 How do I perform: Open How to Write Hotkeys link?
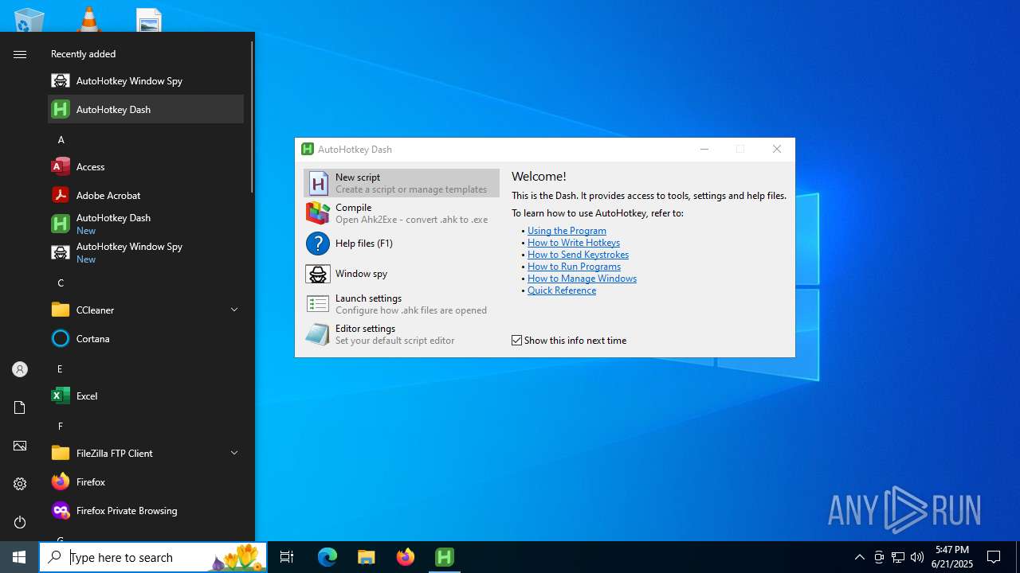(x=574, y=243)
